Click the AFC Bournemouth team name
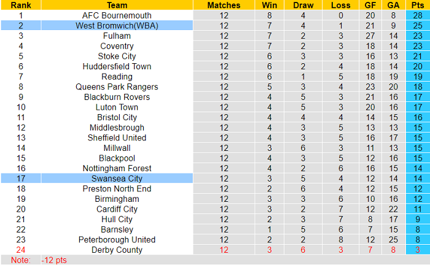Screen dimensions: 430x265 pyautogui.click(x=117, y=15)
